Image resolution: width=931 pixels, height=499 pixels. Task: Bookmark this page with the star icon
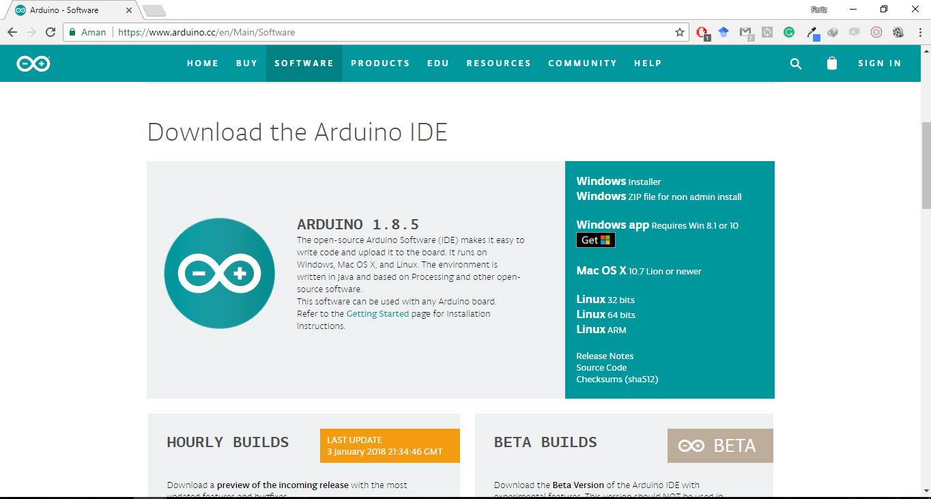(679, 32)
